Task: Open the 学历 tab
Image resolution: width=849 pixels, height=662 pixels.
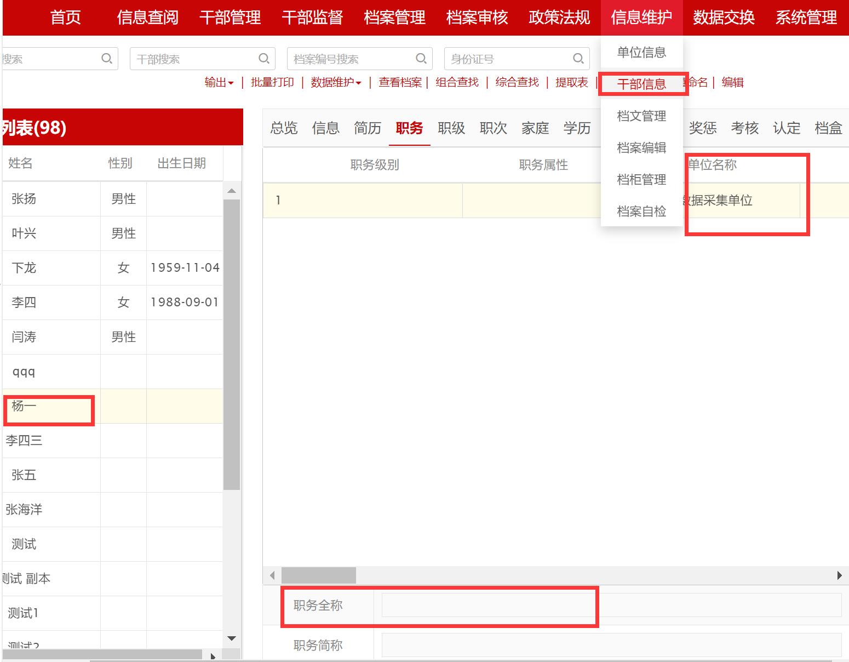Action: click(577, 128)
